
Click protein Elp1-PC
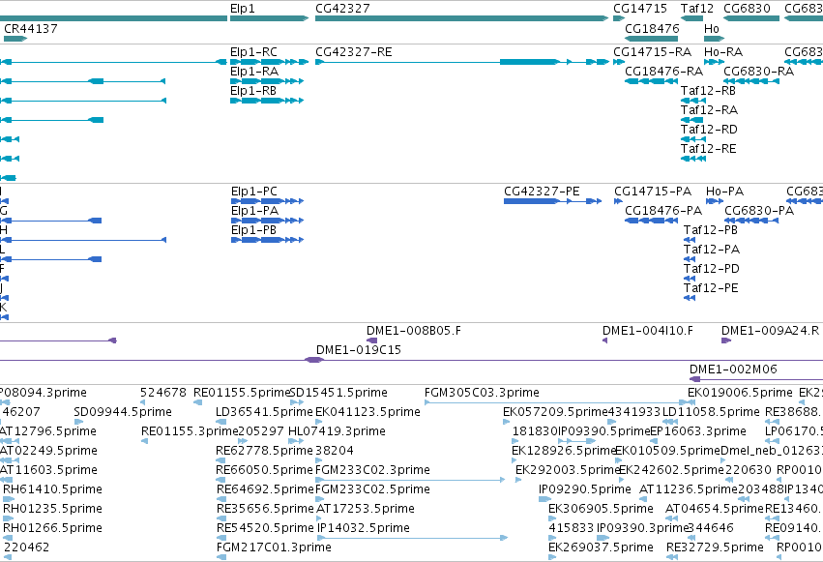pyautogui.click(x=267, y=201)
